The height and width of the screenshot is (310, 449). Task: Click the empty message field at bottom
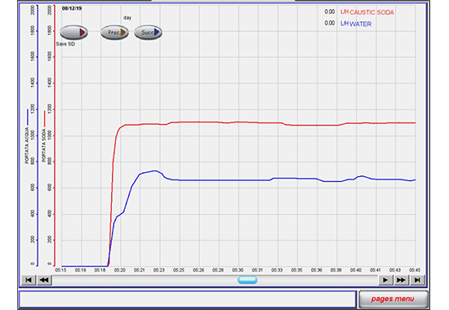pos(188,299)
